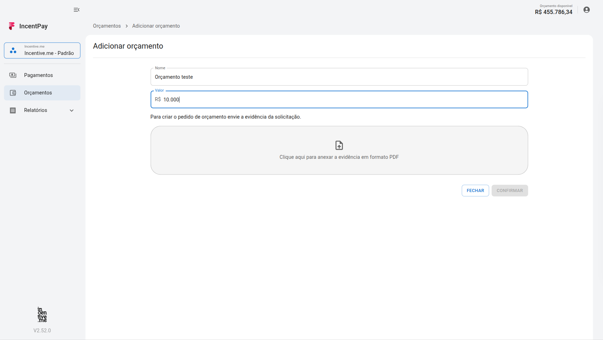
Task: Click the V2.52.0 version label
Action: (42, 331)
